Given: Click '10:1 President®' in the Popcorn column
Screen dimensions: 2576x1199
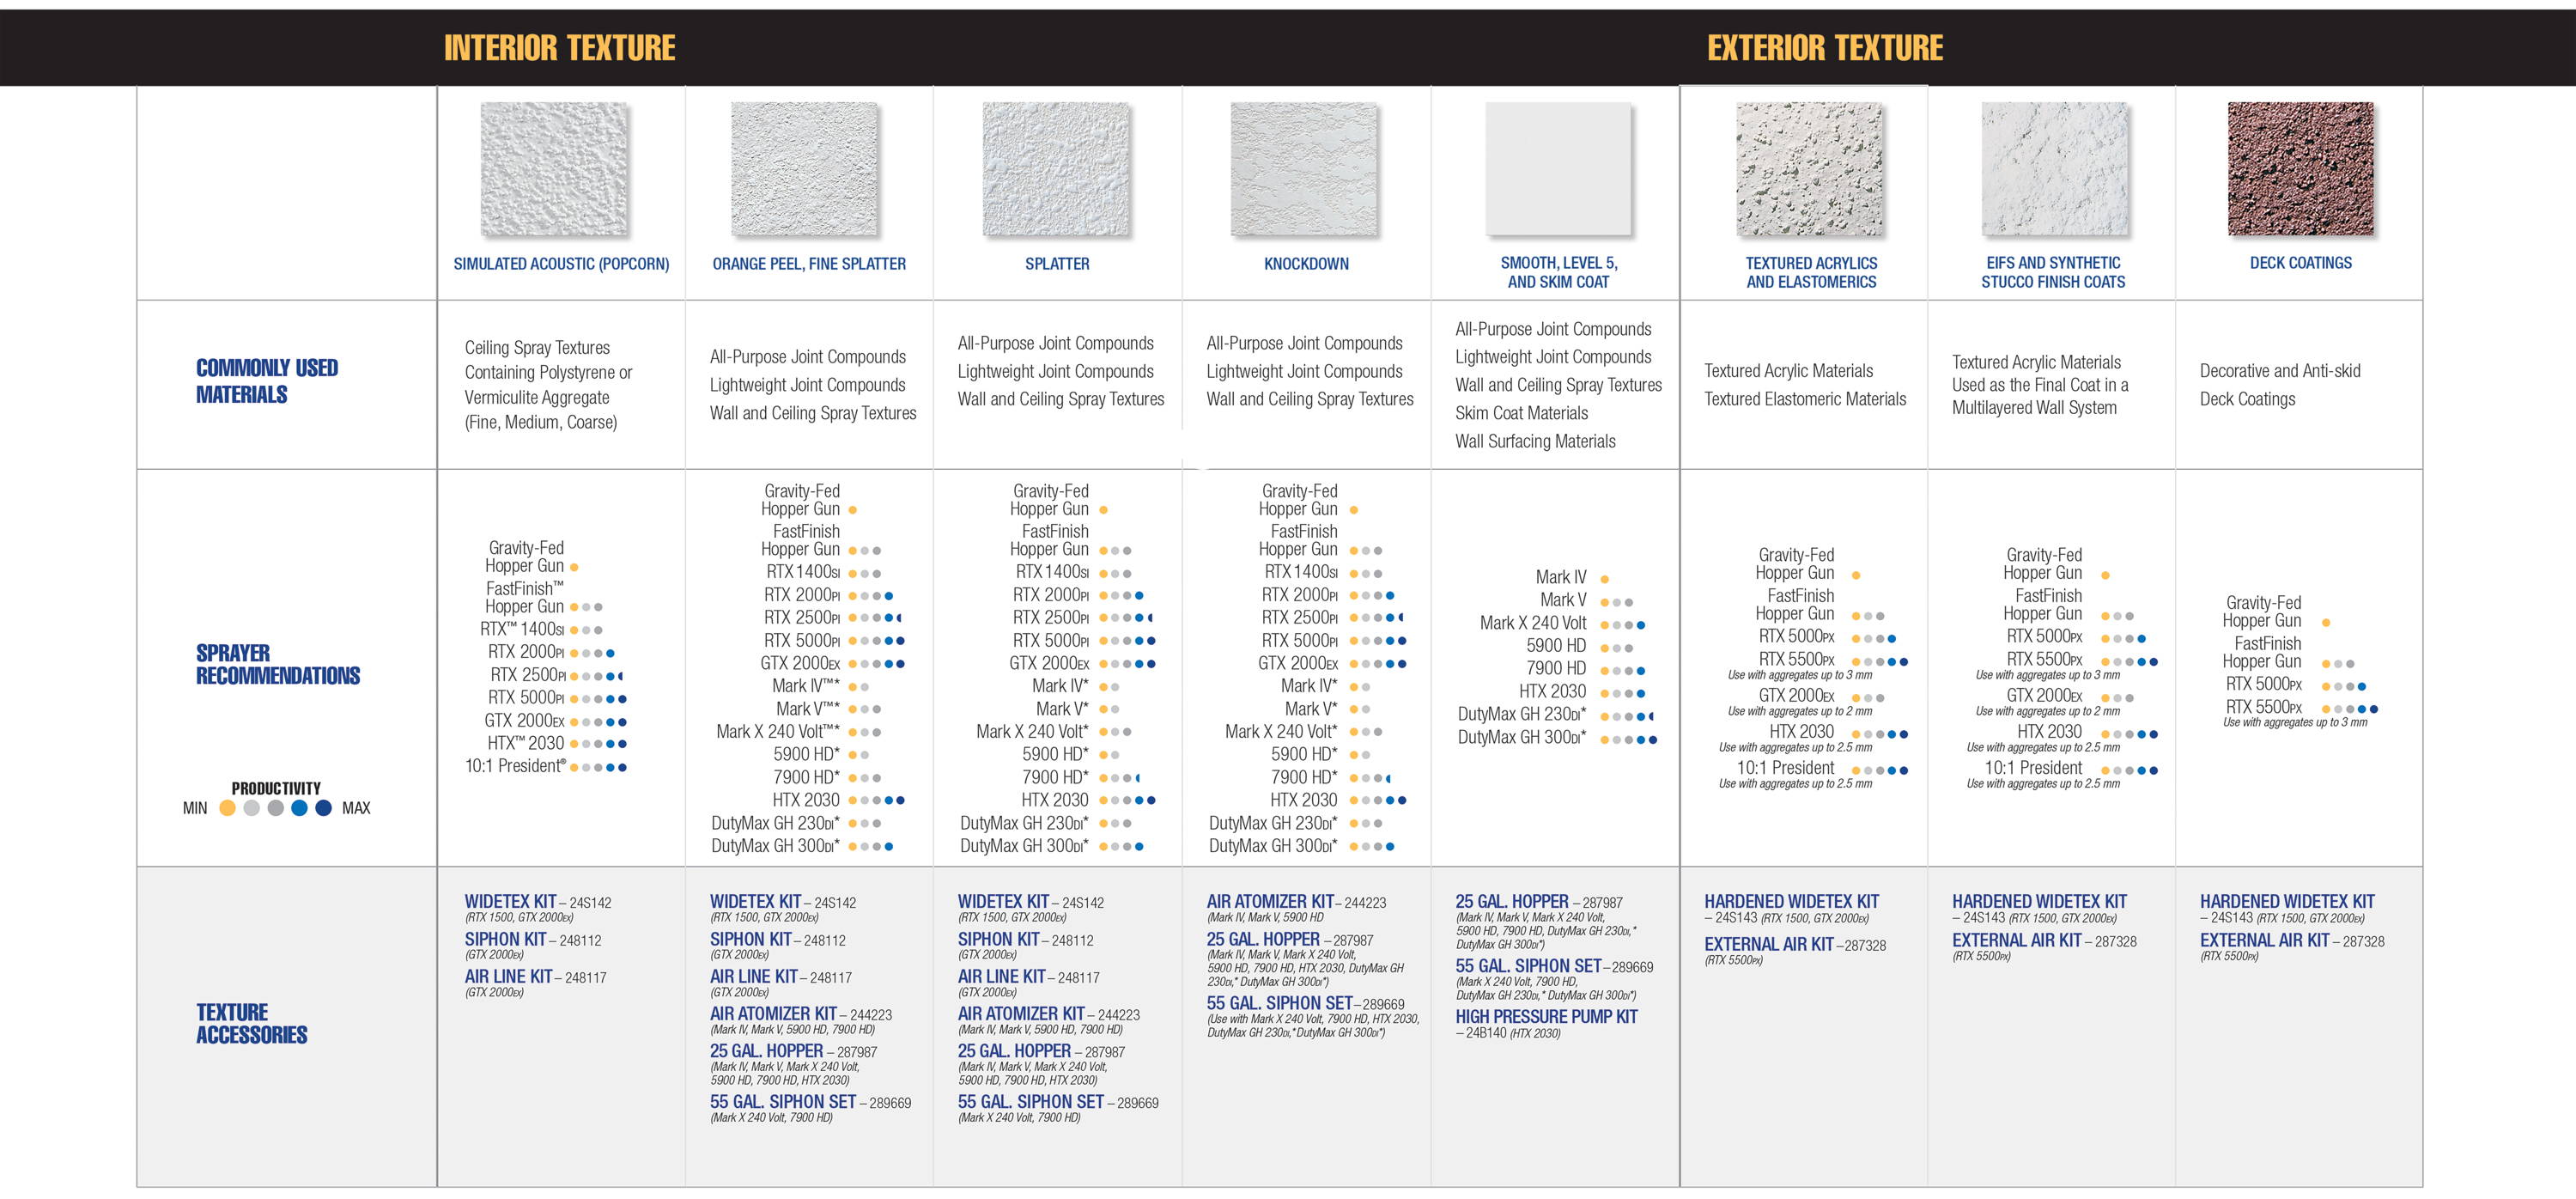Looking at the screenshot, I should point(515,766).
